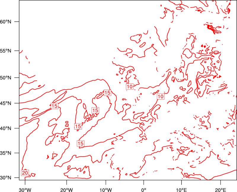Screen dimensions: 237x192
Task: Click the 30°N latitude axis label
Action: point(6,178)
